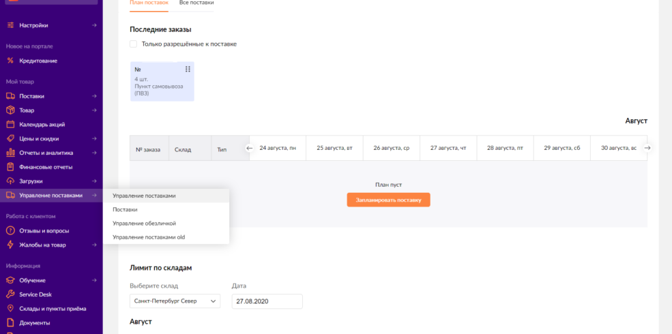Click the graduation cap icon for Обучение
This screenshot has width=672, height=334.
pos(10,280)
